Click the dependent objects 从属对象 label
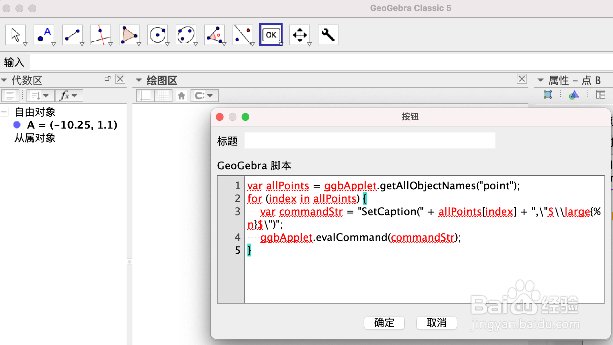 pos(35,138)
